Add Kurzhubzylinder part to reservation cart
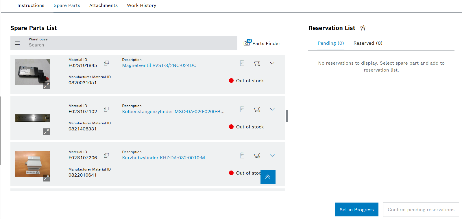 point(257,156)
